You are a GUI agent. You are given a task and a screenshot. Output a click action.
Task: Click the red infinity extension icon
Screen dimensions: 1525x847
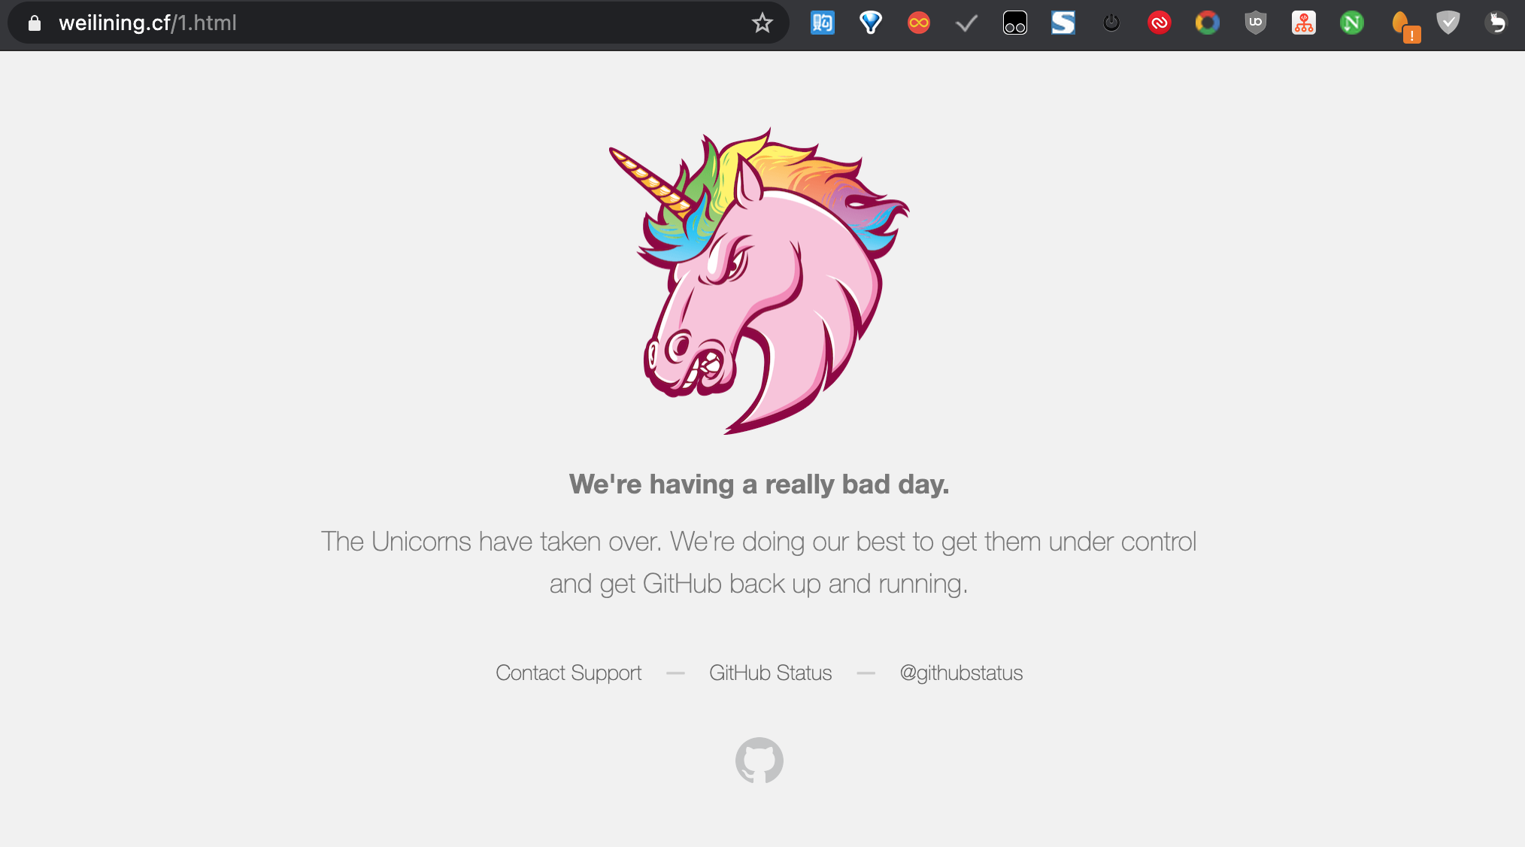tap(918, 23)
